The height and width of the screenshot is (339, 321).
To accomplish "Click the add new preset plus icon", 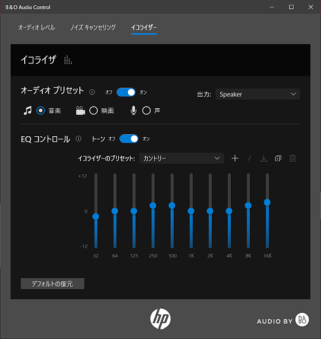I will [235, 158].
